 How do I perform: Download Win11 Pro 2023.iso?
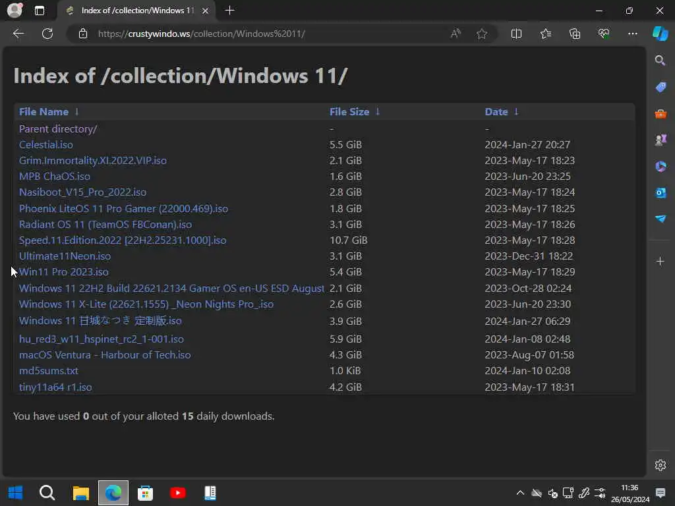click(64, 272)
